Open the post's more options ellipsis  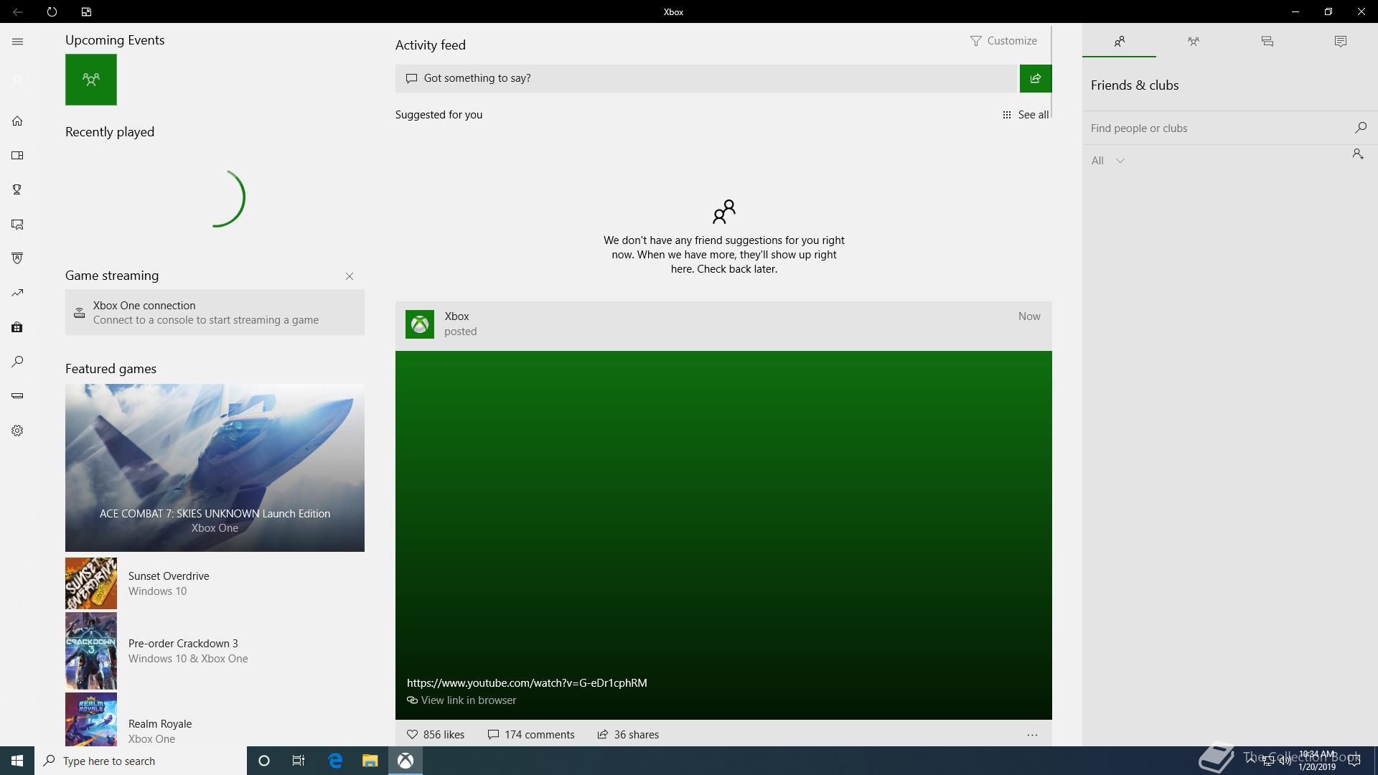[1032, 735]
